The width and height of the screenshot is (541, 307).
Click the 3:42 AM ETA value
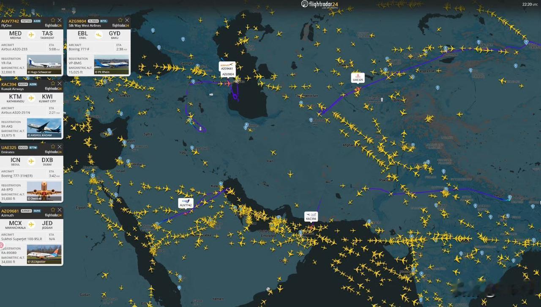54,176
